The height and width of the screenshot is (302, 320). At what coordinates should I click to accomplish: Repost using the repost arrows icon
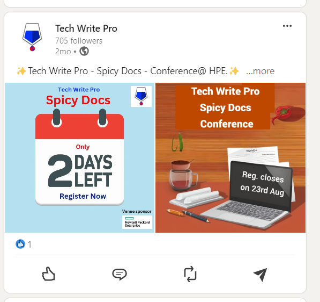pos(190,274)
